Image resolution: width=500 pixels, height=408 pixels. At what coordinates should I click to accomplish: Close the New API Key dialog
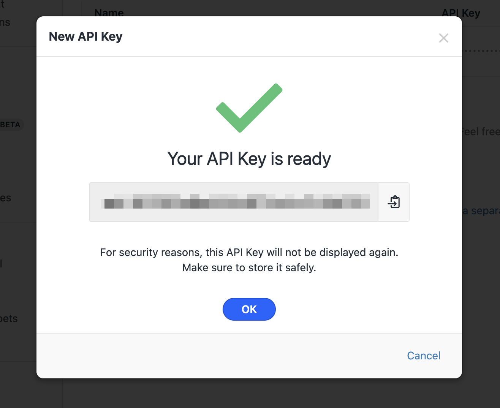click(443, 38)
